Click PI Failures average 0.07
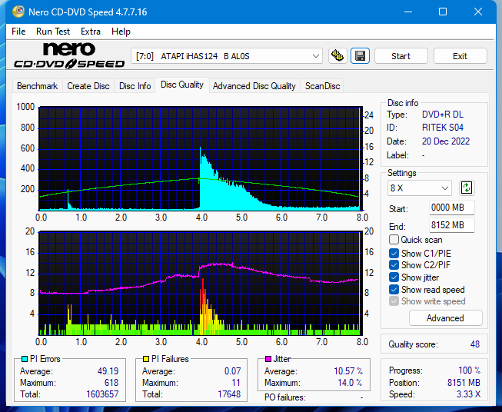 click(x=232, y=371)
